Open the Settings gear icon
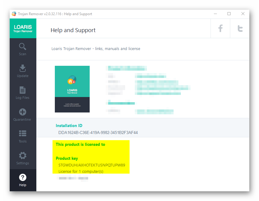This screenshot has width=259, height=201. (23, 156)
